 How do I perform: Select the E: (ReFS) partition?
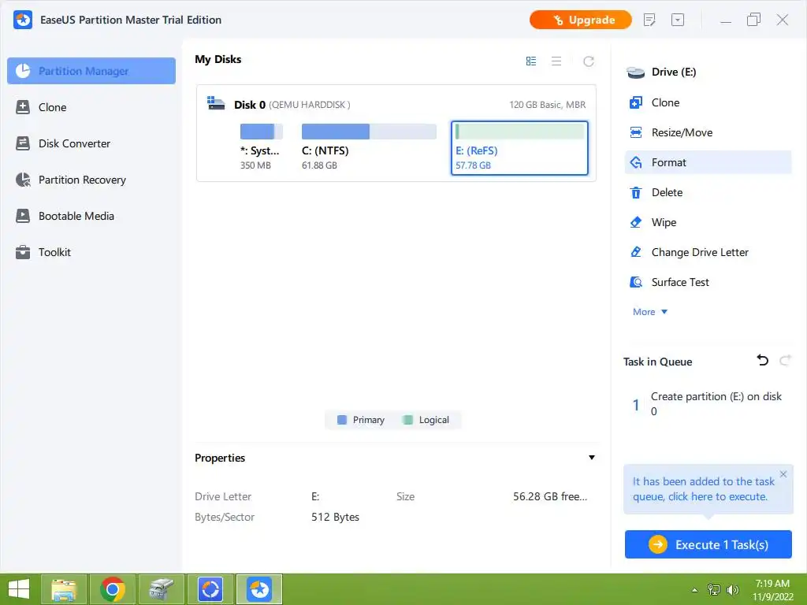[519, 148]
